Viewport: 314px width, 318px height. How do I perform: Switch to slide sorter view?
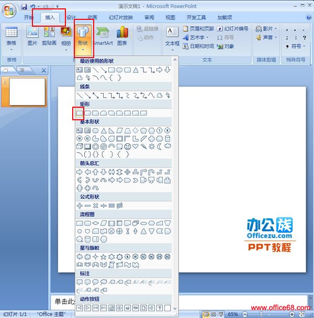coord(213,314)
